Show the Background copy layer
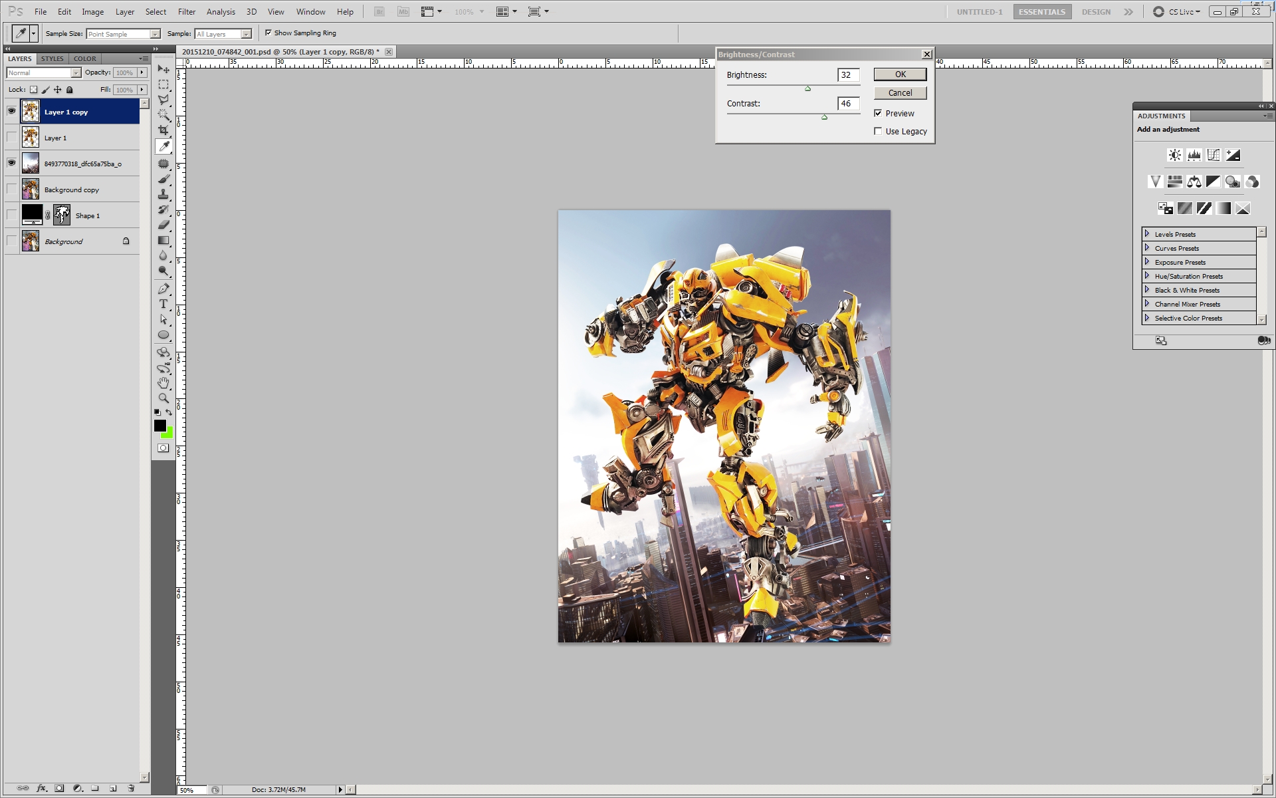1276x798 pixels. 11,189
